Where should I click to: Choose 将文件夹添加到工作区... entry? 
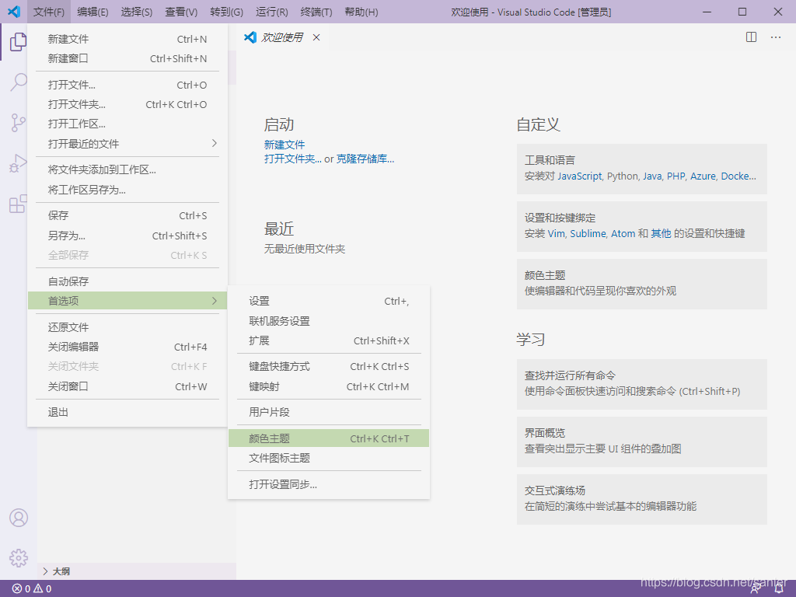click(127, 170)
